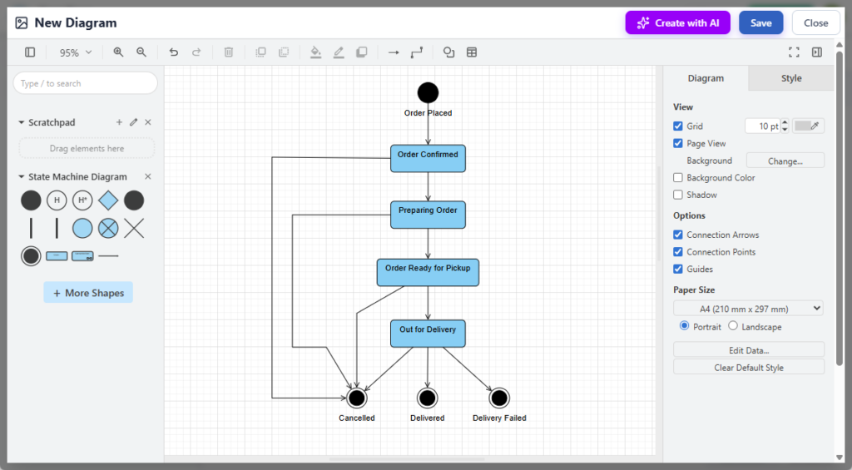Screen dimensions: 852x470
Task: Select the Landscape orientation
Action: click(x=733, y=326)
